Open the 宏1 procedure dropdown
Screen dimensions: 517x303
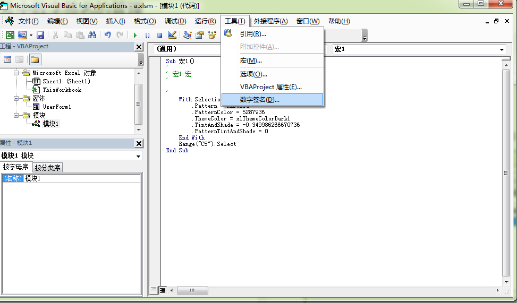pos(502,50)
